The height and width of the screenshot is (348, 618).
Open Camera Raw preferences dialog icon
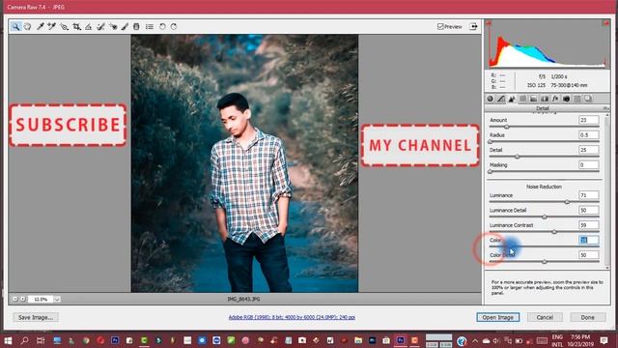point(150,26)
